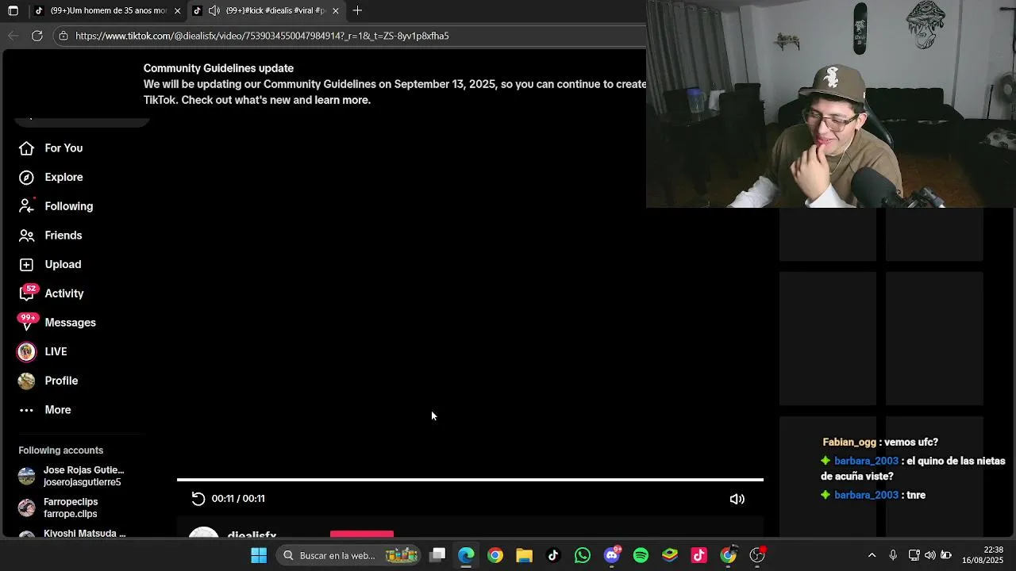The height and width of the screenshot is (571, 1016).
Task: Open Task View on taskbar
Action: 437,555
